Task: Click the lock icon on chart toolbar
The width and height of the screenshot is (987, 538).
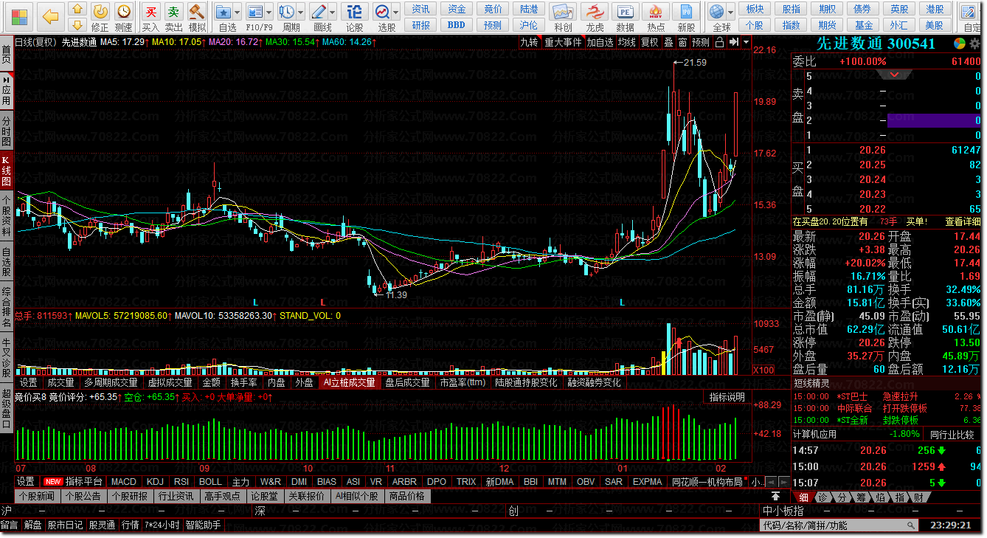Action: 718,42
